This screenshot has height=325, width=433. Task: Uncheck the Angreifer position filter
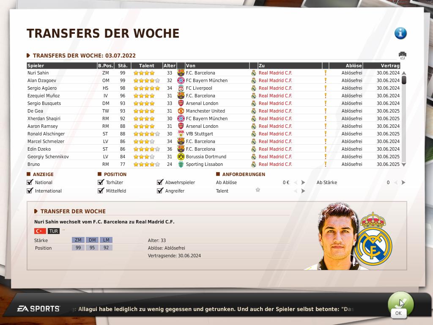tap(160, 190)
